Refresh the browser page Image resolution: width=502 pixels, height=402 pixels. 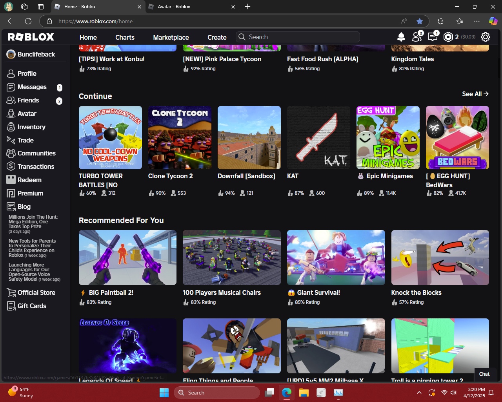click(x=28, y=21)
